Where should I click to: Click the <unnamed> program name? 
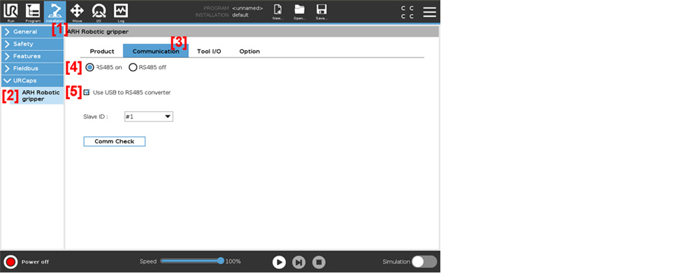click(x=247, y=8)
